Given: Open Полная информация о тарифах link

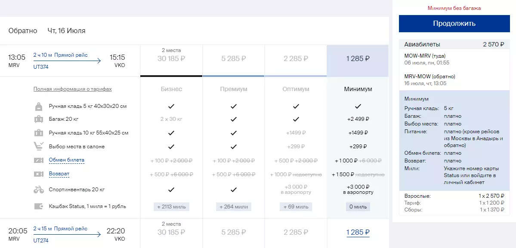Looking at the screenshot, I should click(72, 89).
